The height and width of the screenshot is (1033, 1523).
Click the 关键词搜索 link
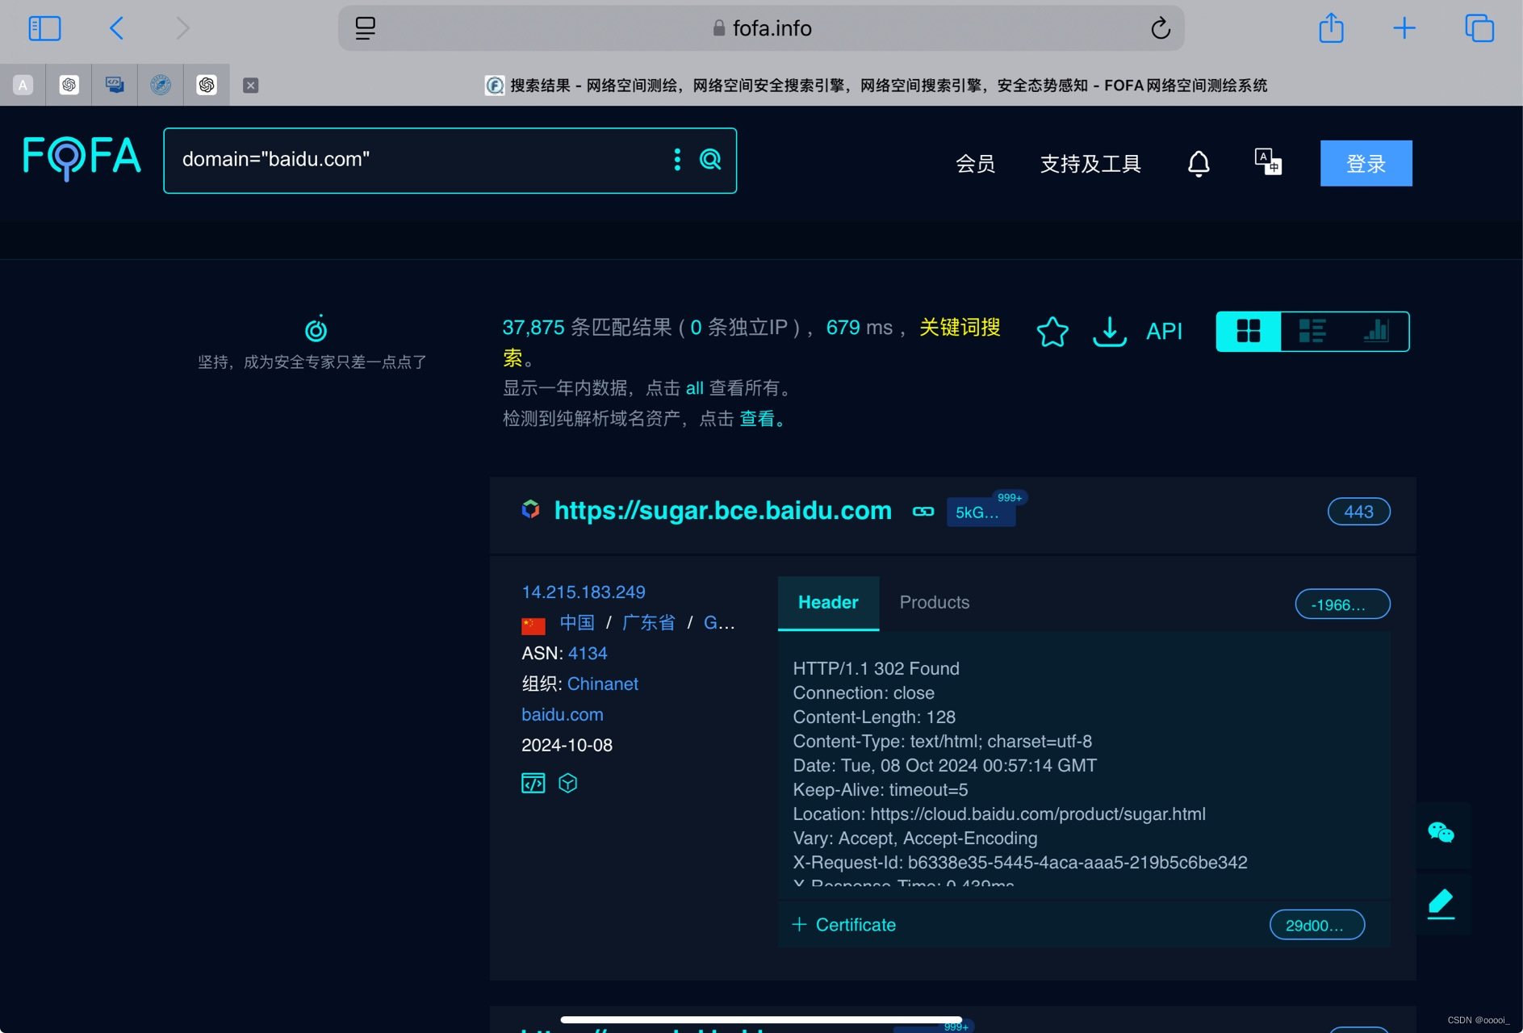[960, 327]
